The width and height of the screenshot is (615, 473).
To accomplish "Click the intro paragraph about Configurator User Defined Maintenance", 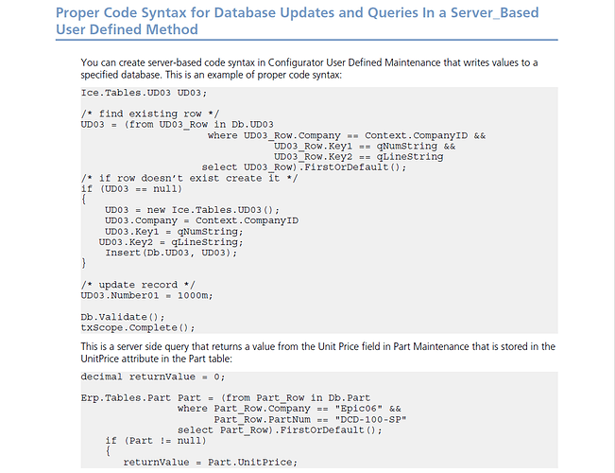I will (x=309, y=69).
